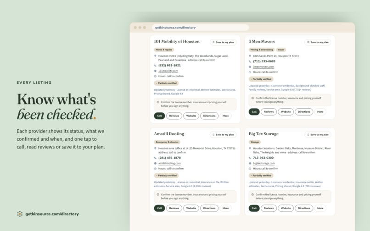Click Partially verified badge on 3 Men Movers
The width and height of the screenshot is (370, 231).
261,79
